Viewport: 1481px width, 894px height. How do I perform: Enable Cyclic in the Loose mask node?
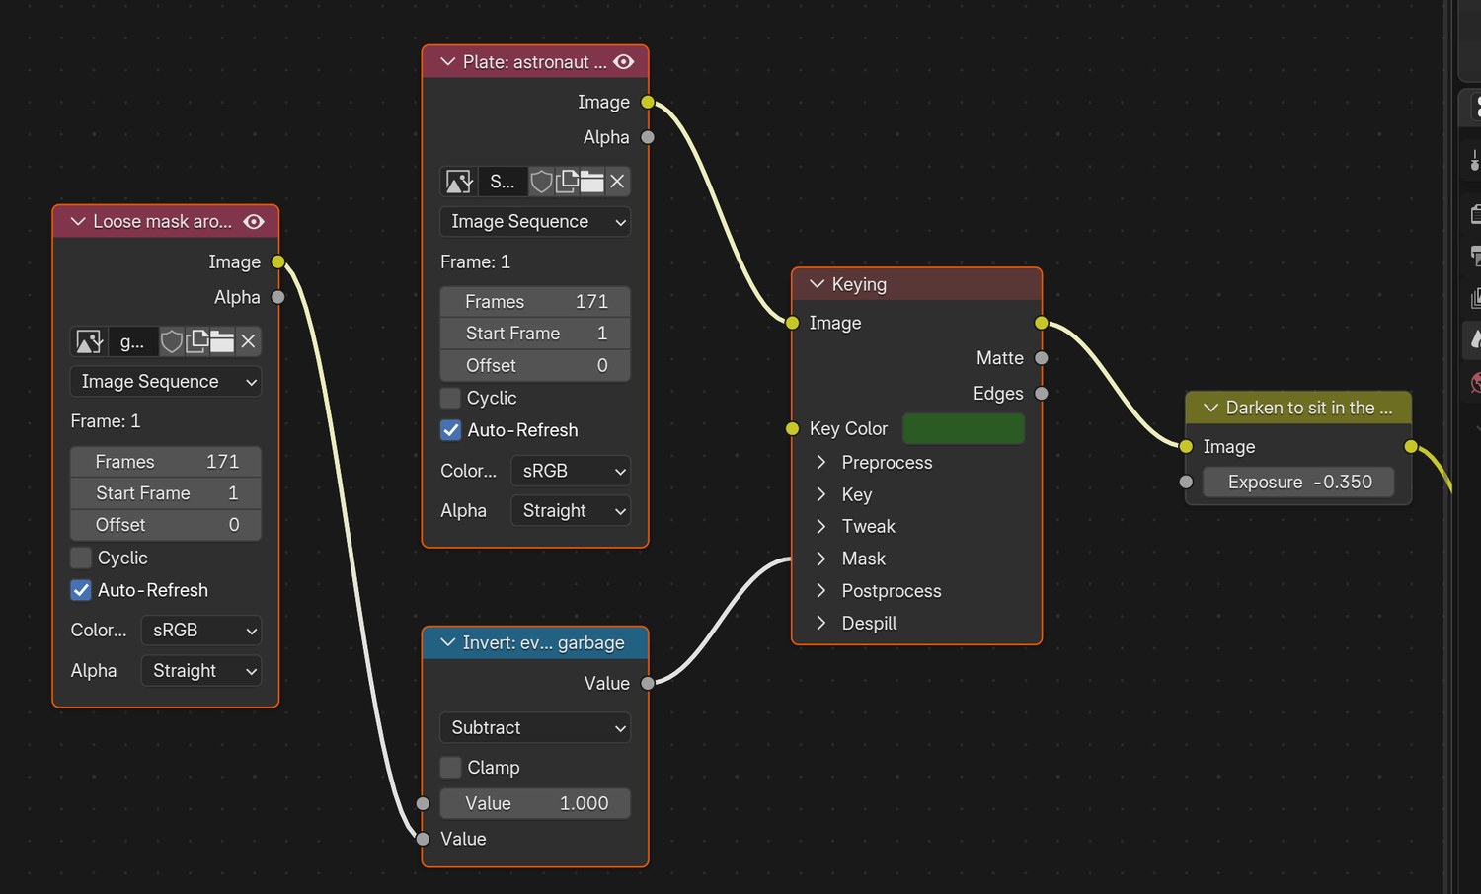point(81,558)
